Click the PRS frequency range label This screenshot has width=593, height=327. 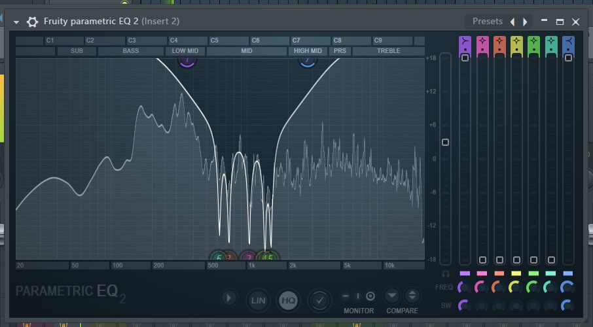coord(340,51)
